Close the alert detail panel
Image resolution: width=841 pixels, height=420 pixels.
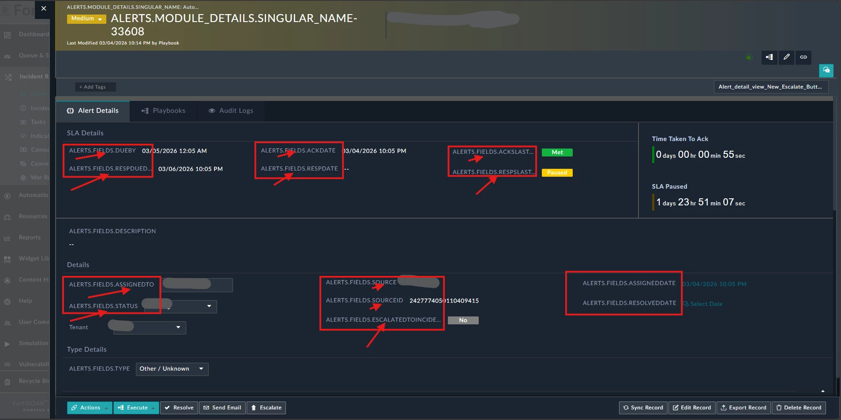(x=44, y=8)
